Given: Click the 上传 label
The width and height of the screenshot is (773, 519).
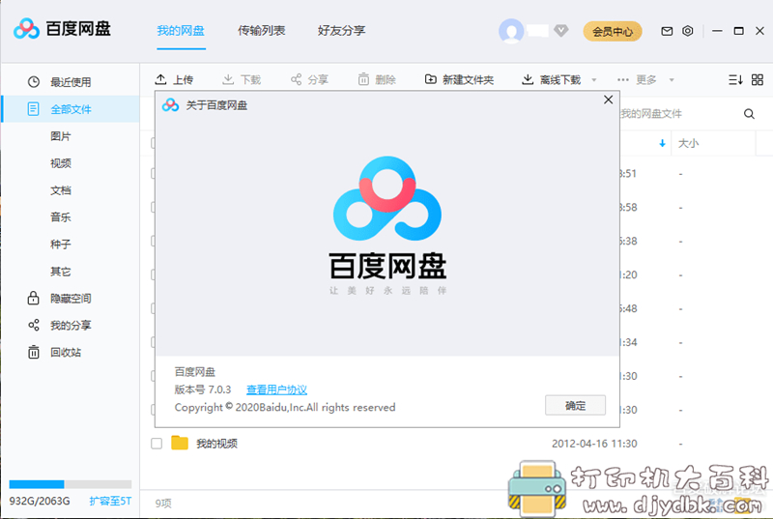Looking at the screenshot, I should pyautogui.click(x=184, y=80).
